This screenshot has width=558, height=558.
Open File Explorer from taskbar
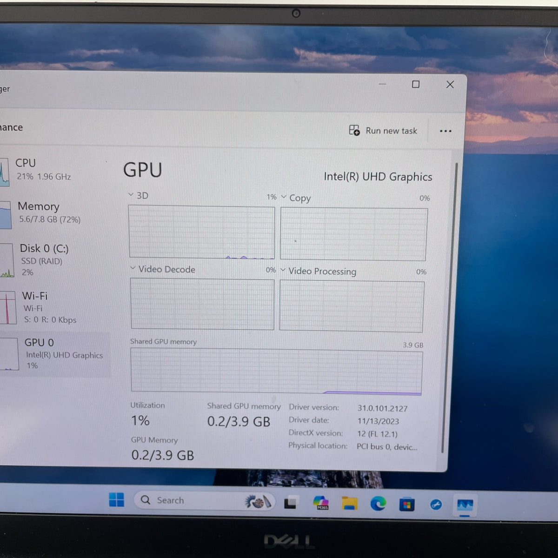click(349, 503)
